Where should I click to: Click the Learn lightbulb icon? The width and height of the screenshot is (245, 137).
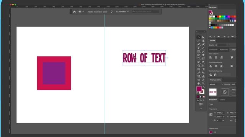(x=112, y=12)
